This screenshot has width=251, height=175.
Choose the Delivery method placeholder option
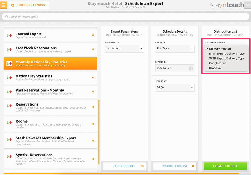coord(226,49)
